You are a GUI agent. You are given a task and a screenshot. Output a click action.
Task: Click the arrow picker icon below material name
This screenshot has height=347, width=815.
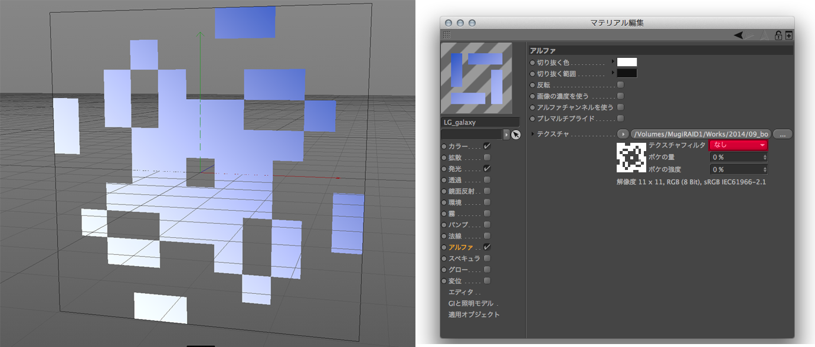[x=516, y=135]
